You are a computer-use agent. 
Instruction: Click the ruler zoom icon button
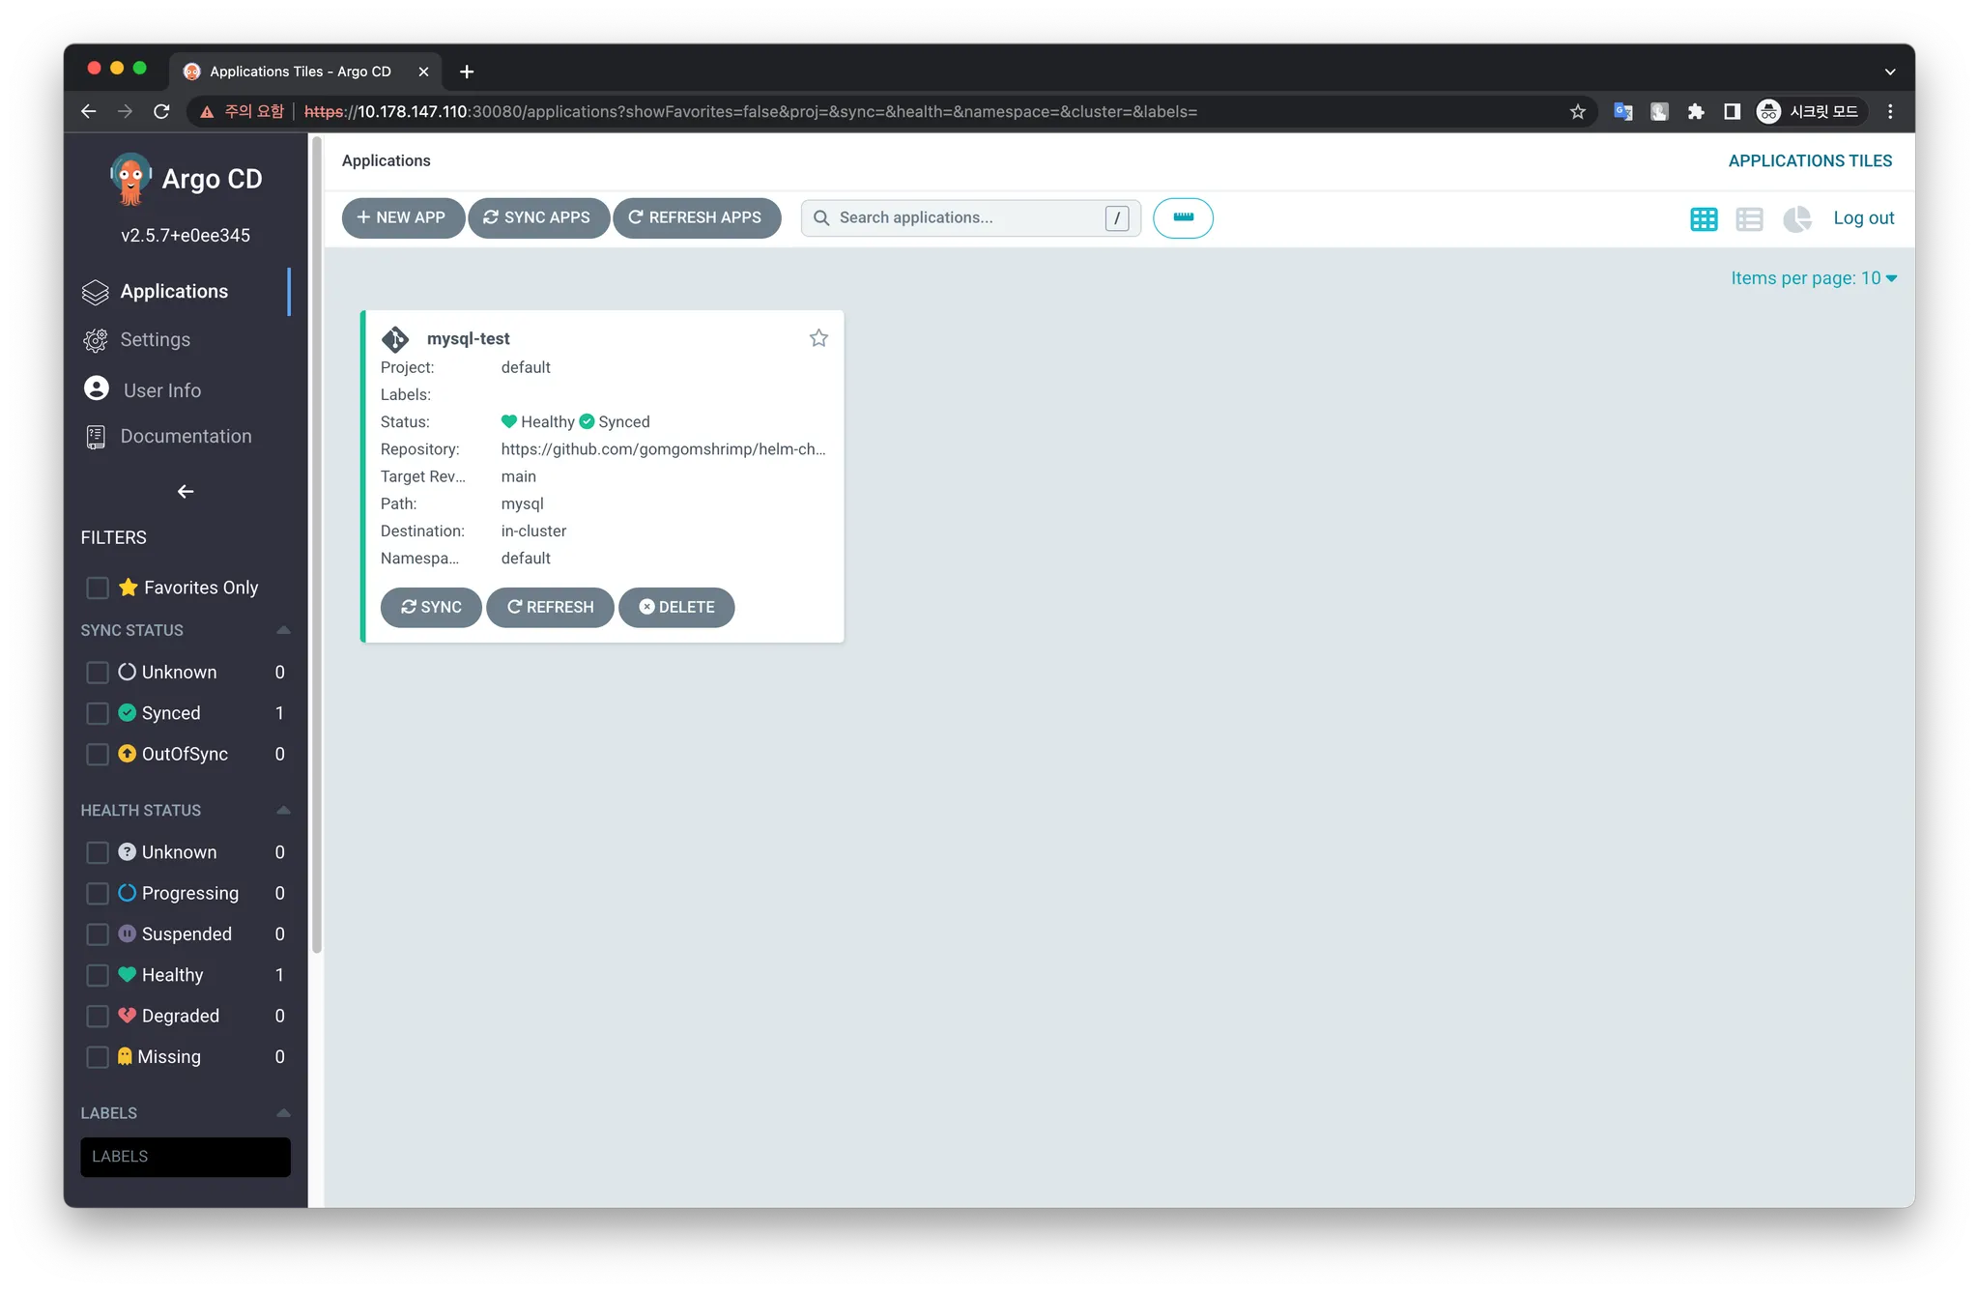tap(1183, 218)
